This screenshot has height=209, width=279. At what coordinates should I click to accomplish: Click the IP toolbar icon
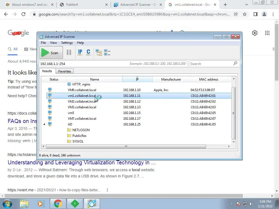click(80, 53)
